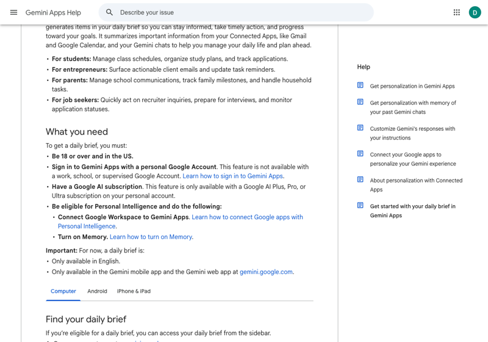Click the For parents bullet text
Viewport: 488px width, 342px height.
181,85
